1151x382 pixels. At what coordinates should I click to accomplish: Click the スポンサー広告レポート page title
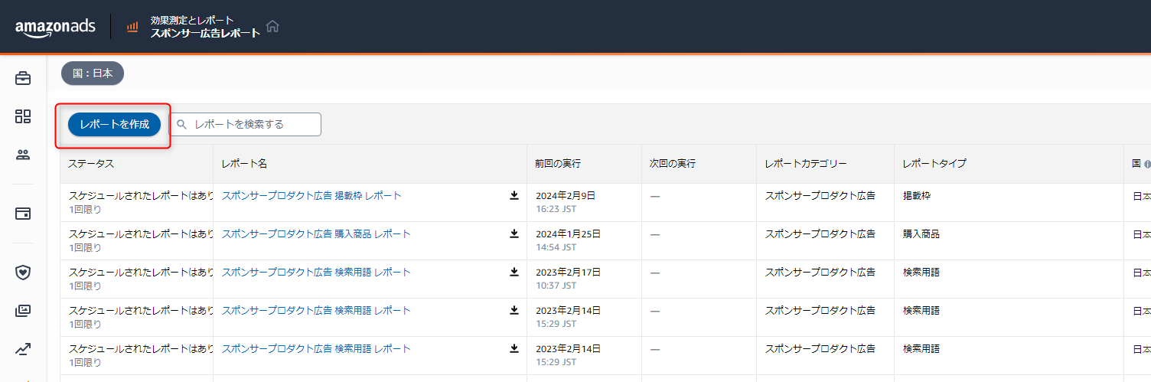(205, 33)
